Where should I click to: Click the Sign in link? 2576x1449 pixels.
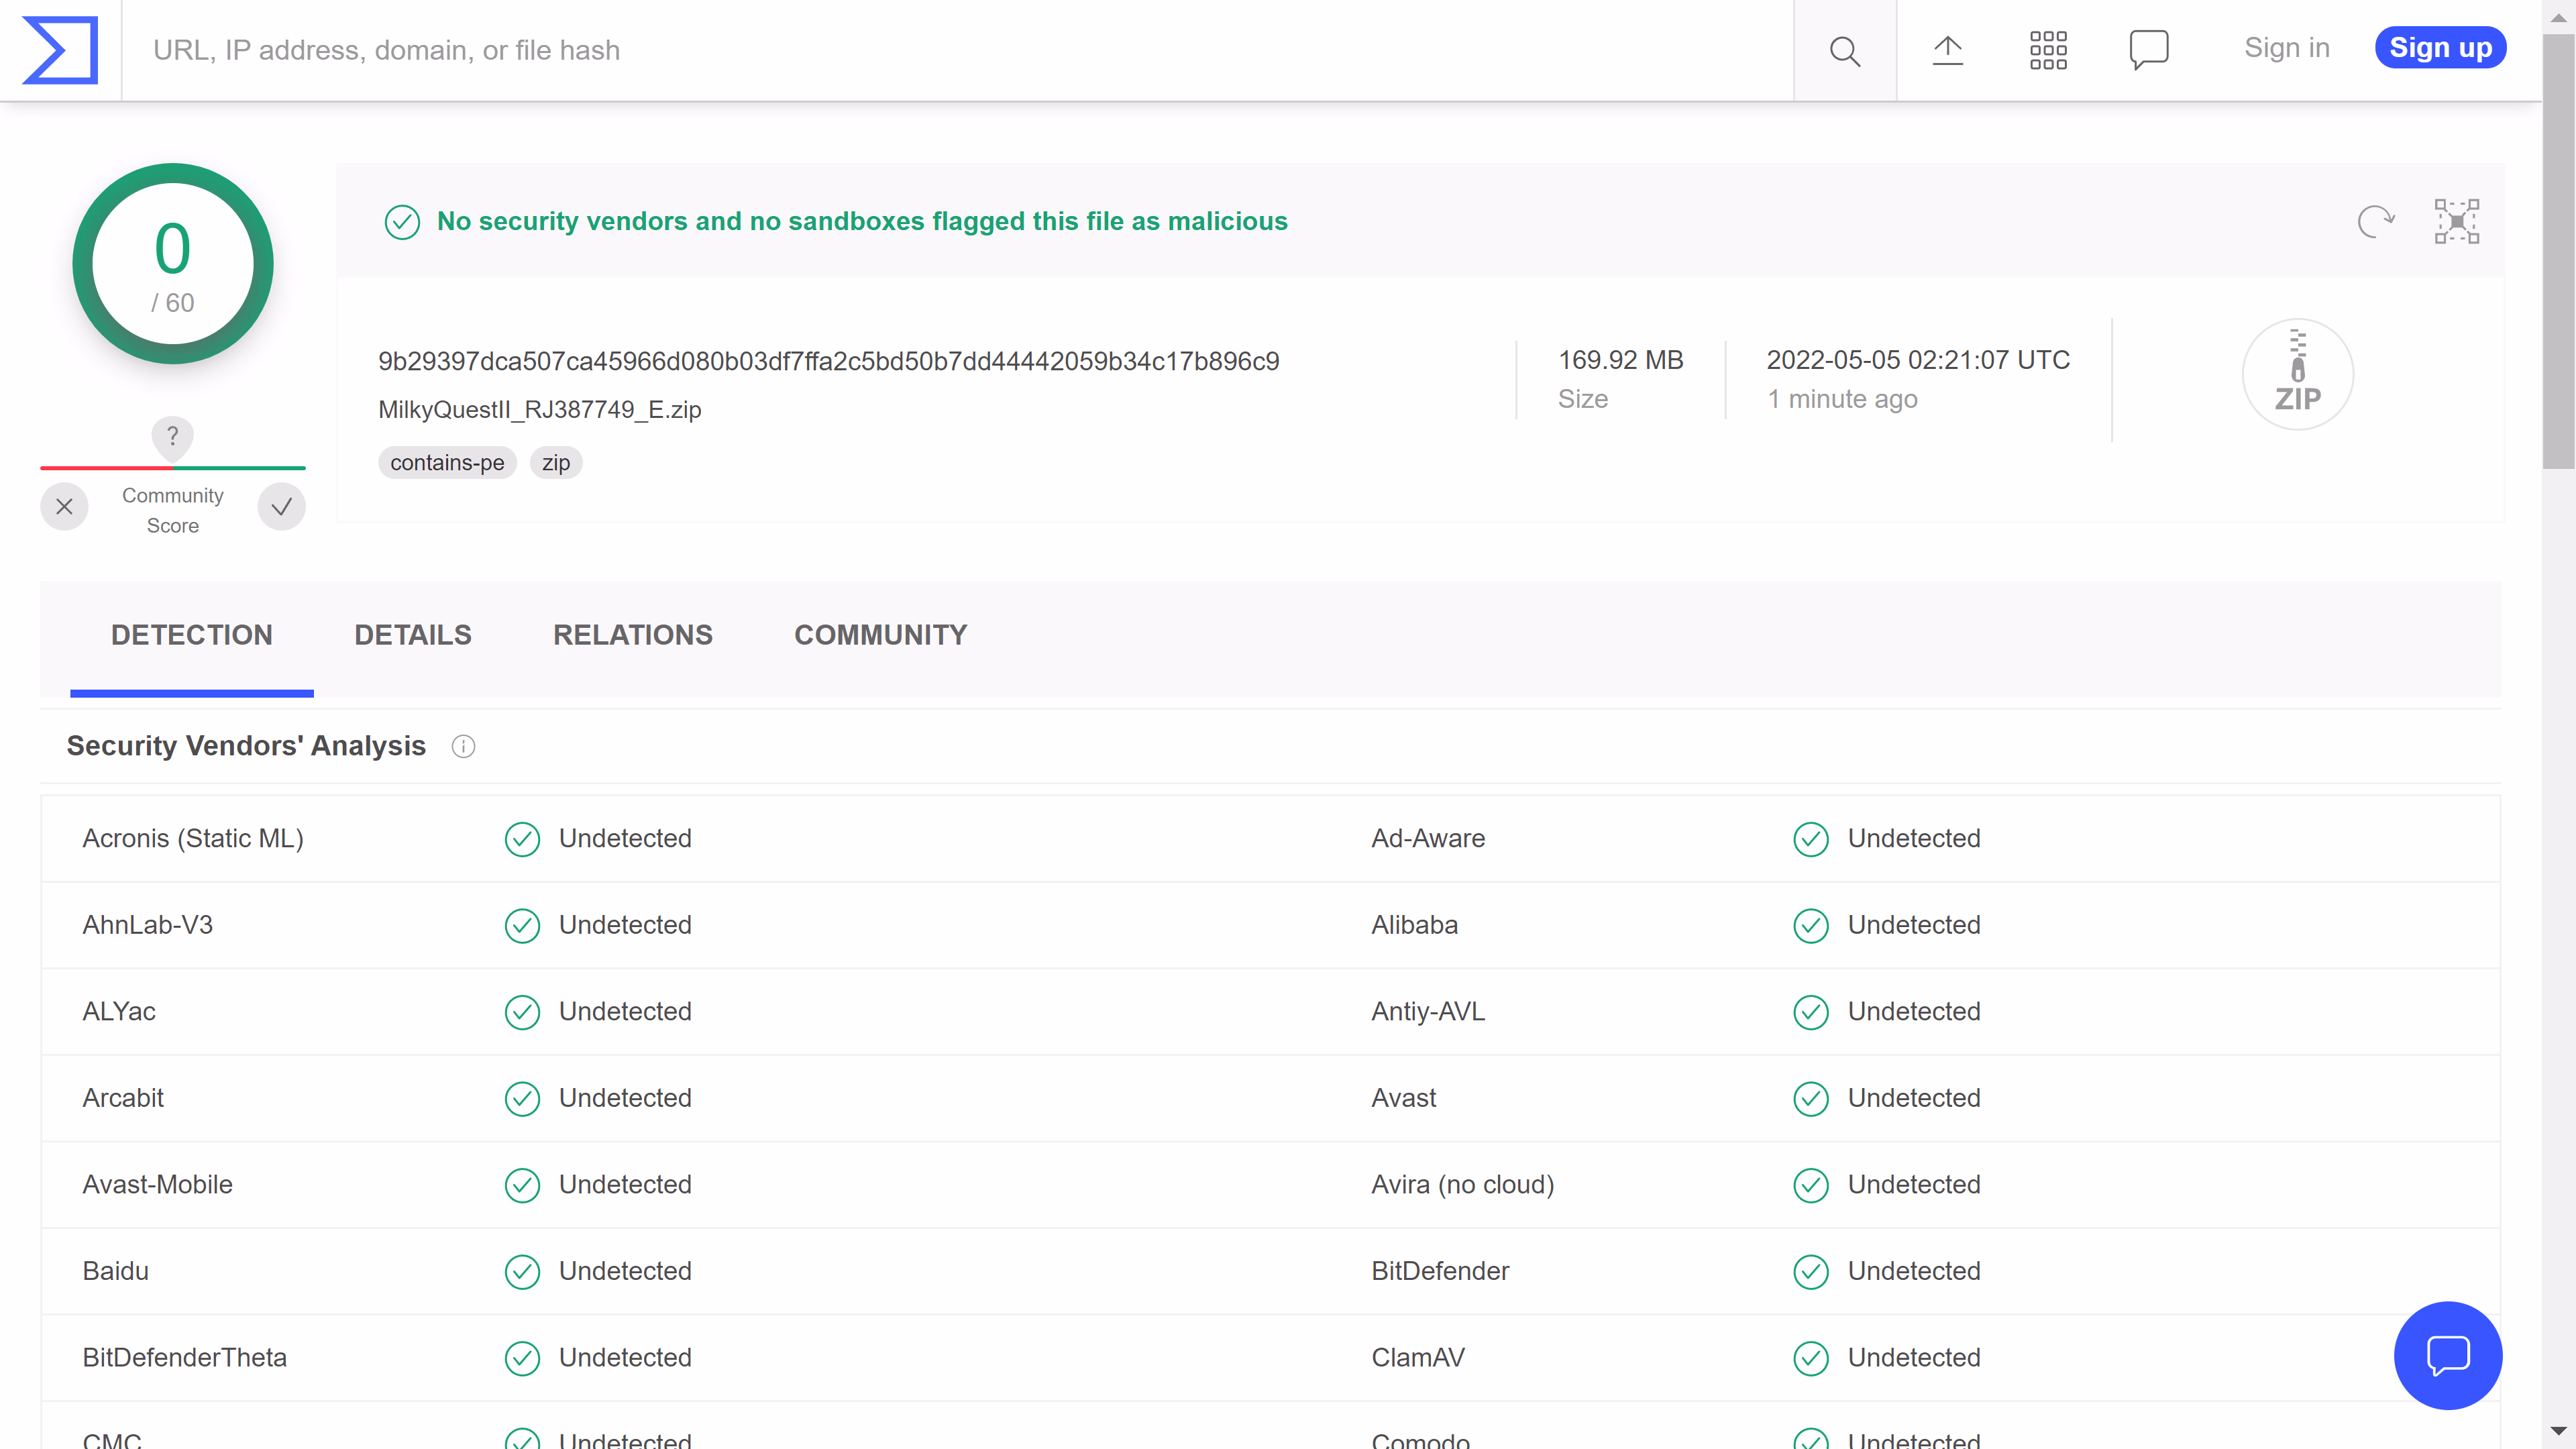tap(2287, 48)
